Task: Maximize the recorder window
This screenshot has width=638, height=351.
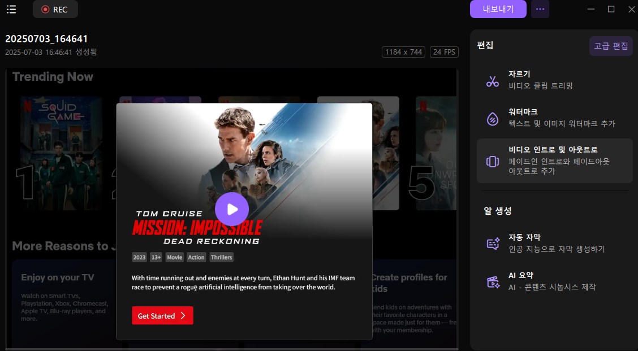Action: point(611,9)
